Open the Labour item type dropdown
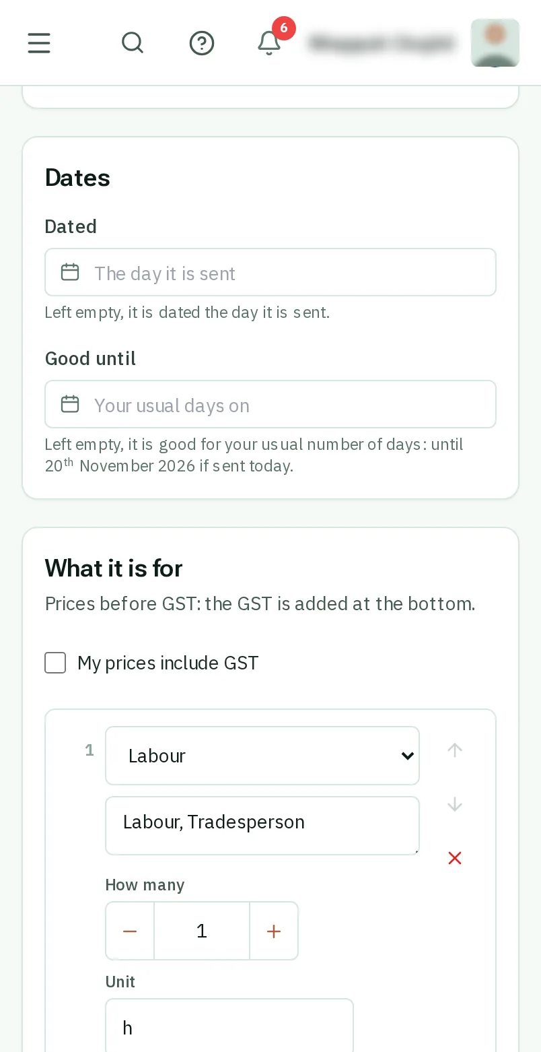The height and width of the screenshot is (1052, 541). [x=262, y=756]
